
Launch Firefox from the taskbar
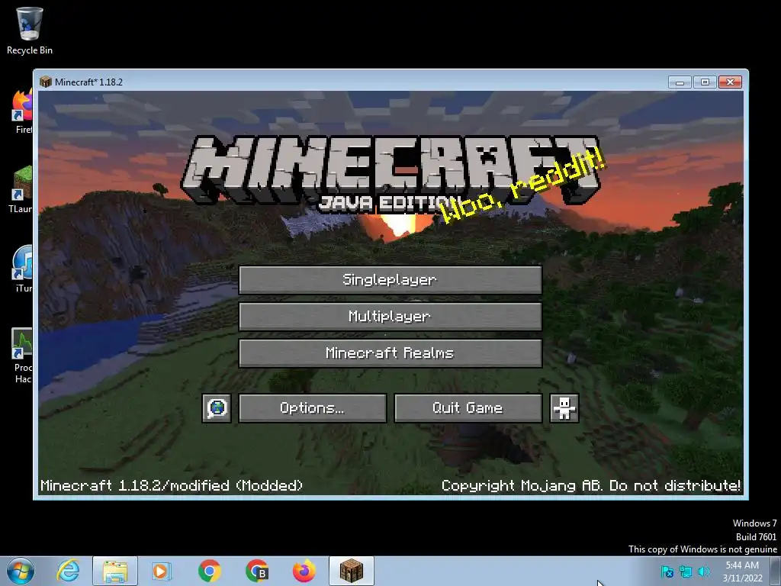(304, 571)
